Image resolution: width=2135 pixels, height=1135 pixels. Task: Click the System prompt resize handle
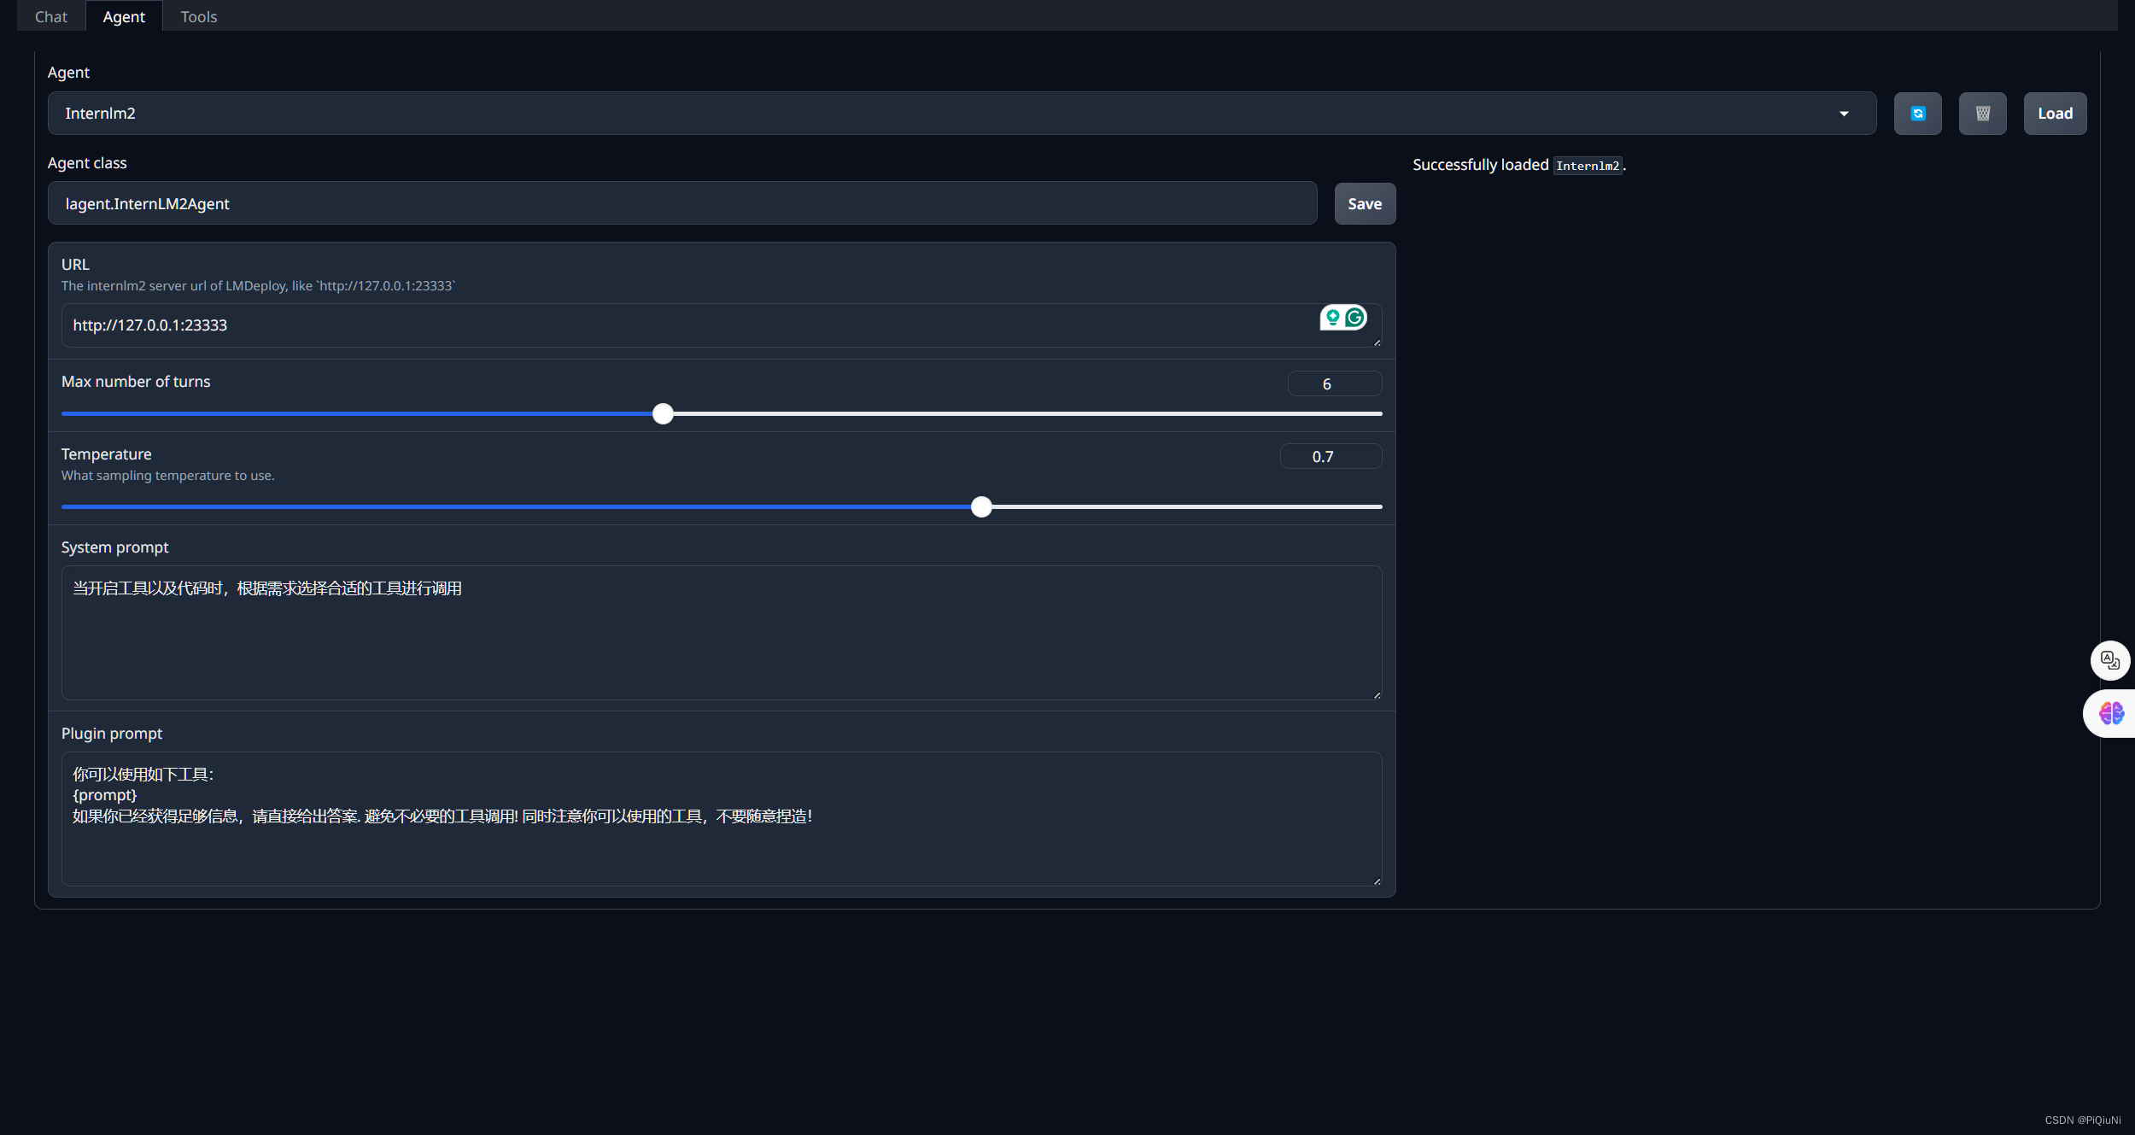pyautogui.click(x=1377, y=695)
